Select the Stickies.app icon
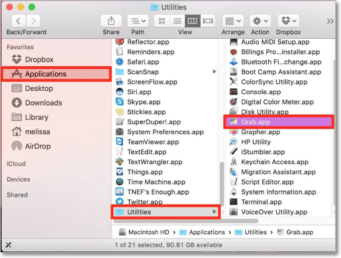This screenshot has width=341, height=258. pos(119,112)
